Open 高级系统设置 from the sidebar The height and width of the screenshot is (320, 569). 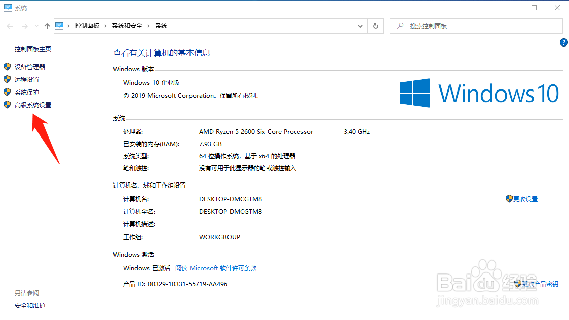[x=32, y=105]
